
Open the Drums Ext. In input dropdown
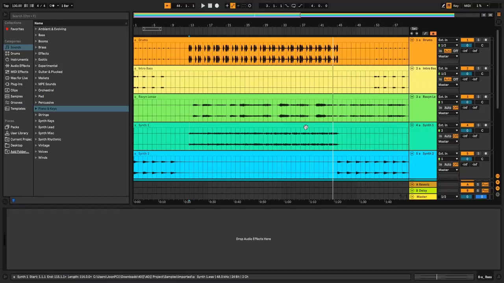coord(448,40)
